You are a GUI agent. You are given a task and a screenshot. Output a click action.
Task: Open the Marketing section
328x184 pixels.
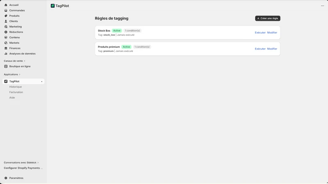16,27
